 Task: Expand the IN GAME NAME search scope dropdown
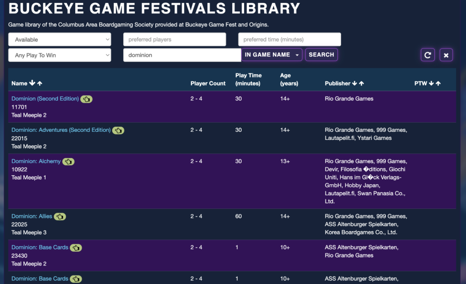272,55
